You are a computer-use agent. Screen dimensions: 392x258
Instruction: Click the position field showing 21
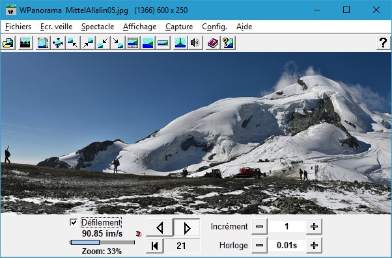point(182,246)
